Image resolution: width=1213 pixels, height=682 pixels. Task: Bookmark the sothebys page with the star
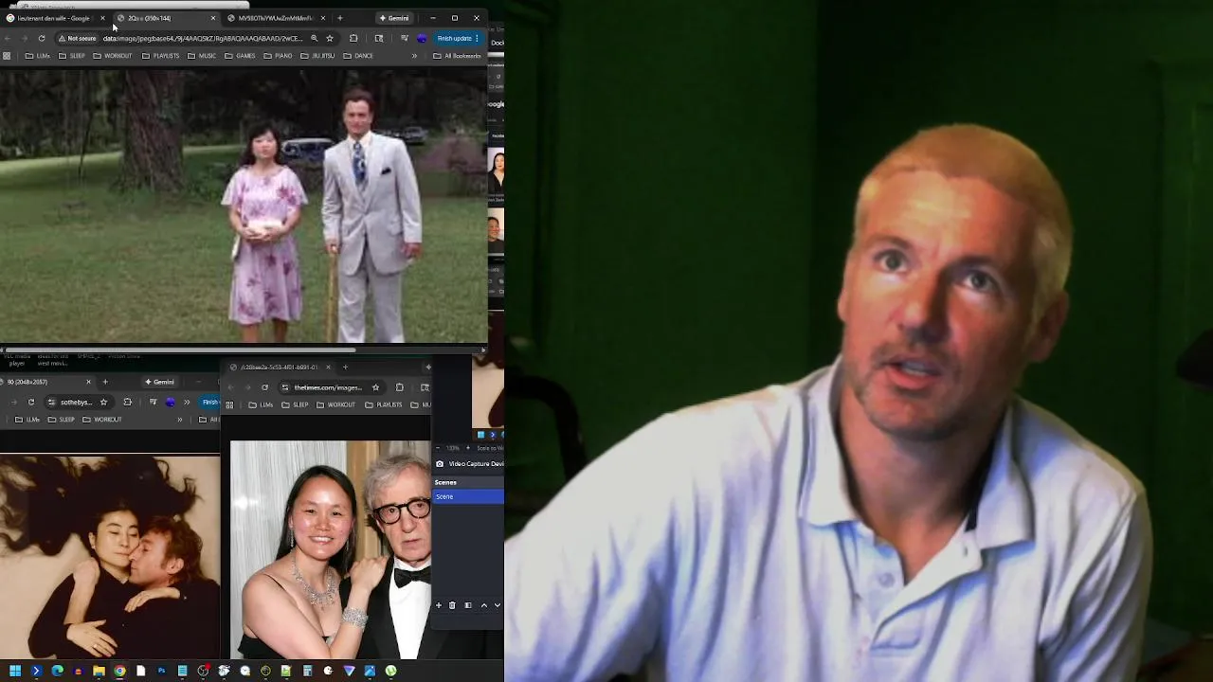(x=104, y=402)
